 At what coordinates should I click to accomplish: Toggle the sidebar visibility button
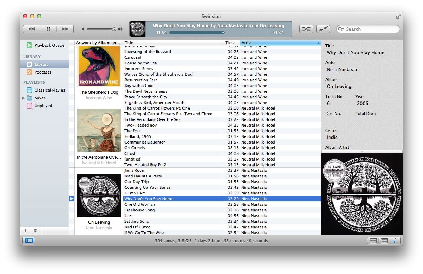(x=28, y=240)
